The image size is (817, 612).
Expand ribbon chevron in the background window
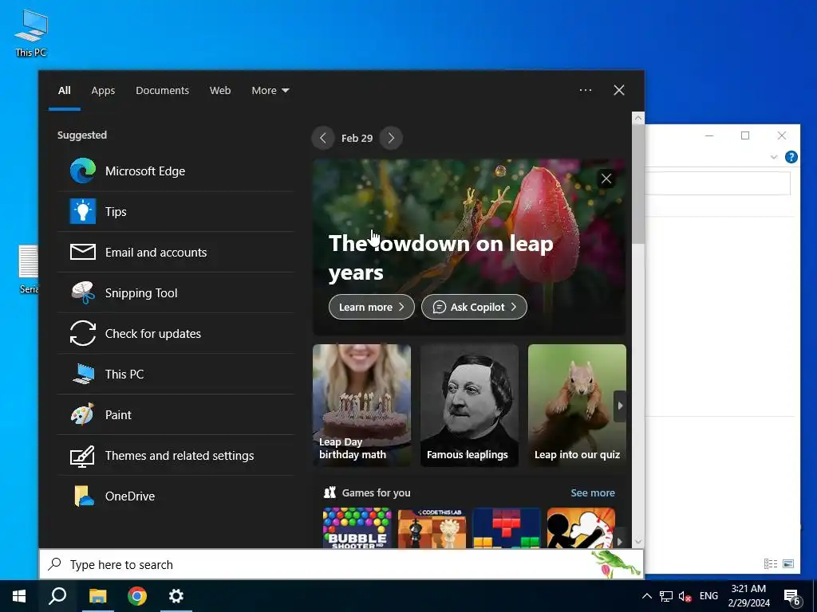coord(774,157)
